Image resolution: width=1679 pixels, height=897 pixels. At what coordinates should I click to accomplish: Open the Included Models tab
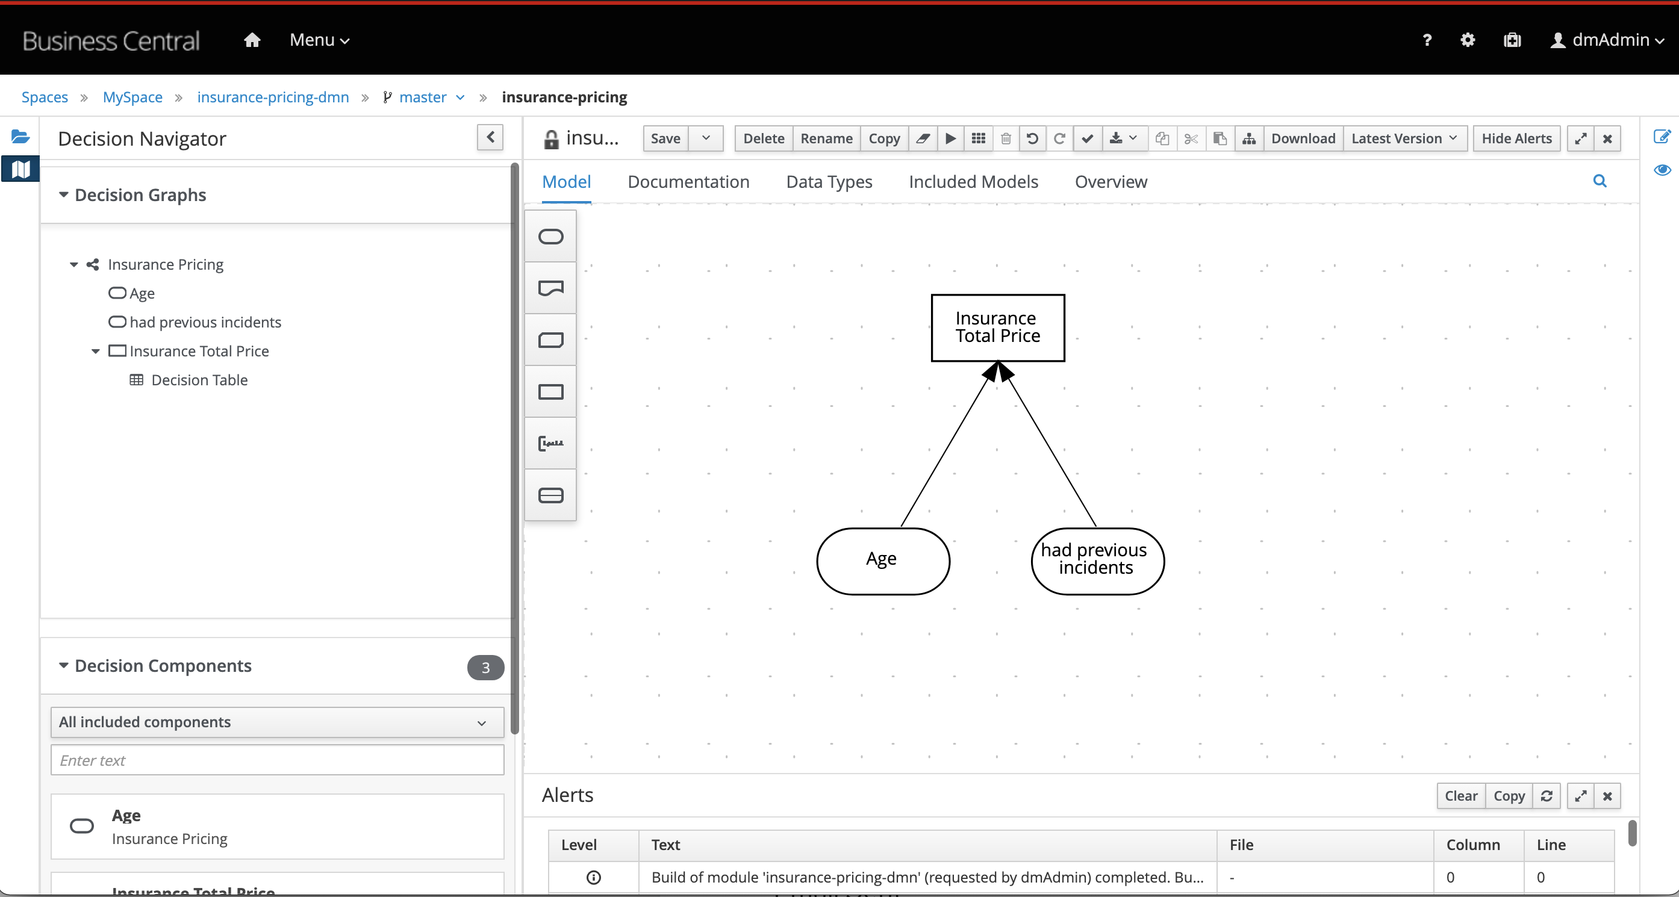973,182
